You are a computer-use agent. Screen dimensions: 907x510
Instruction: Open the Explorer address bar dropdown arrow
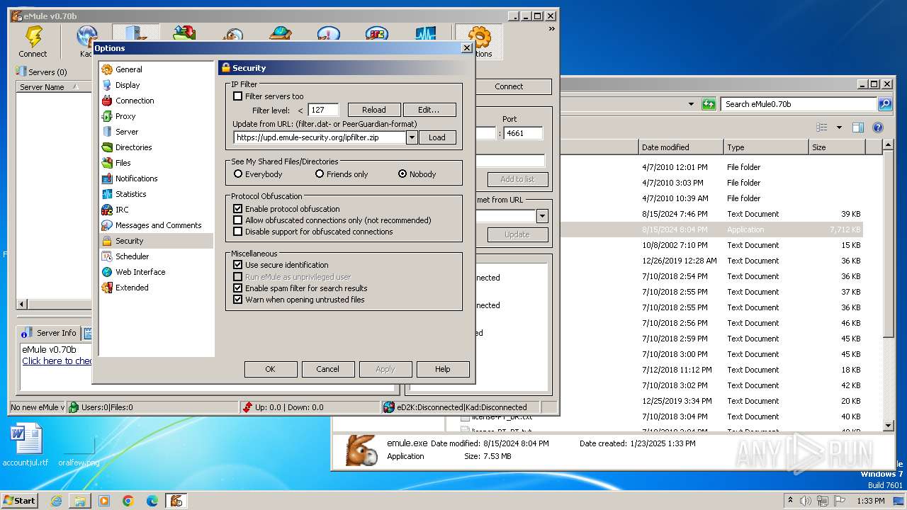point(692,104)
